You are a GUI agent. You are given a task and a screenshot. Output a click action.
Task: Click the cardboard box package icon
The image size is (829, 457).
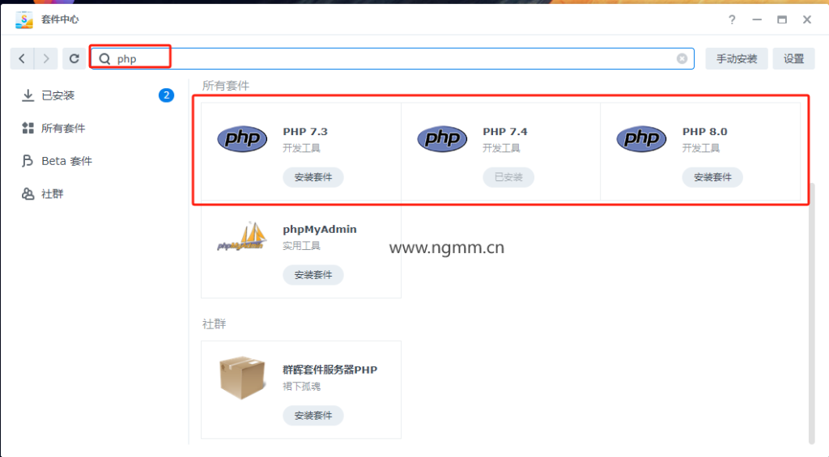242,377
